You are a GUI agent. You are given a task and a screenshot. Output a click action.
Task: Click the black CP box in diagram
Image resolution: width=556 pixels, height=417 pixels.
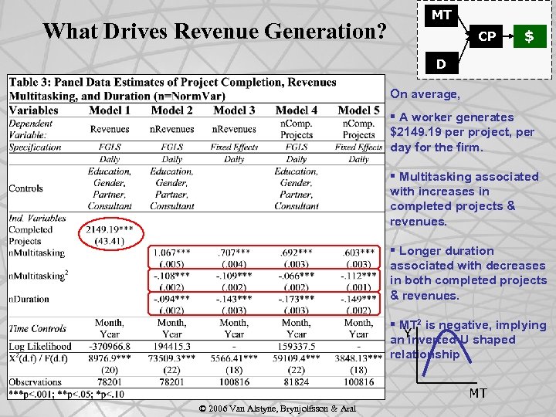click(486, 36)
